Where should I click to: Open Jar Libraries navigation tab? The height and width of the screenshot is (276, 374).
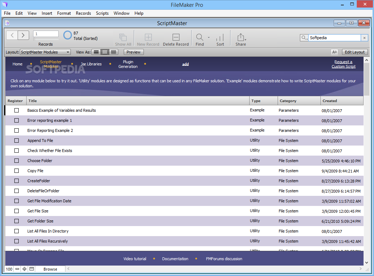click(x=91, y=64)
